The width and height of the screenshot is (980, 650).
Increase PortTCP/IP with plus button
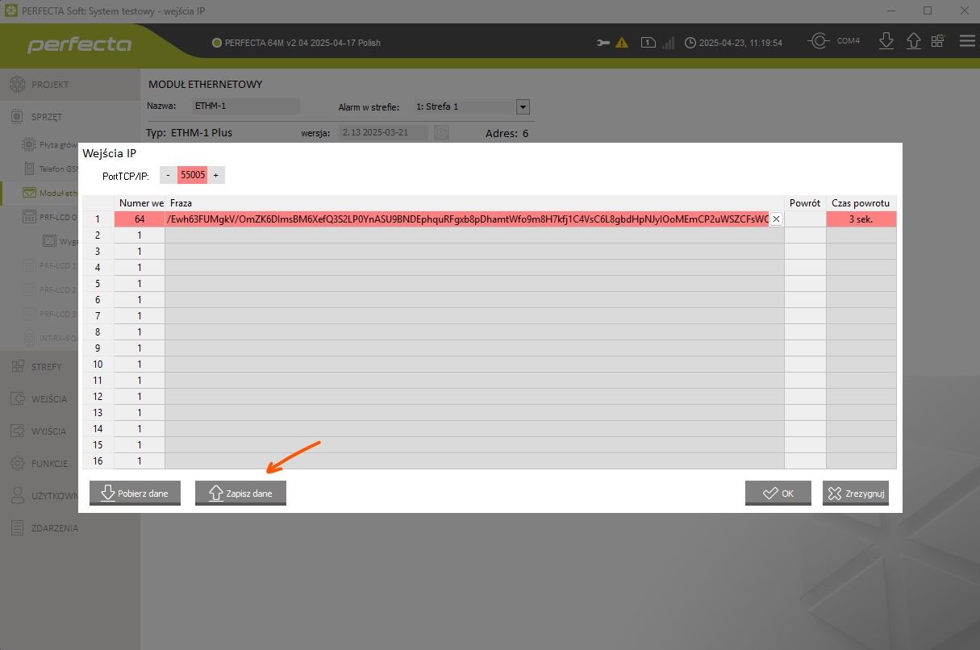215,175
